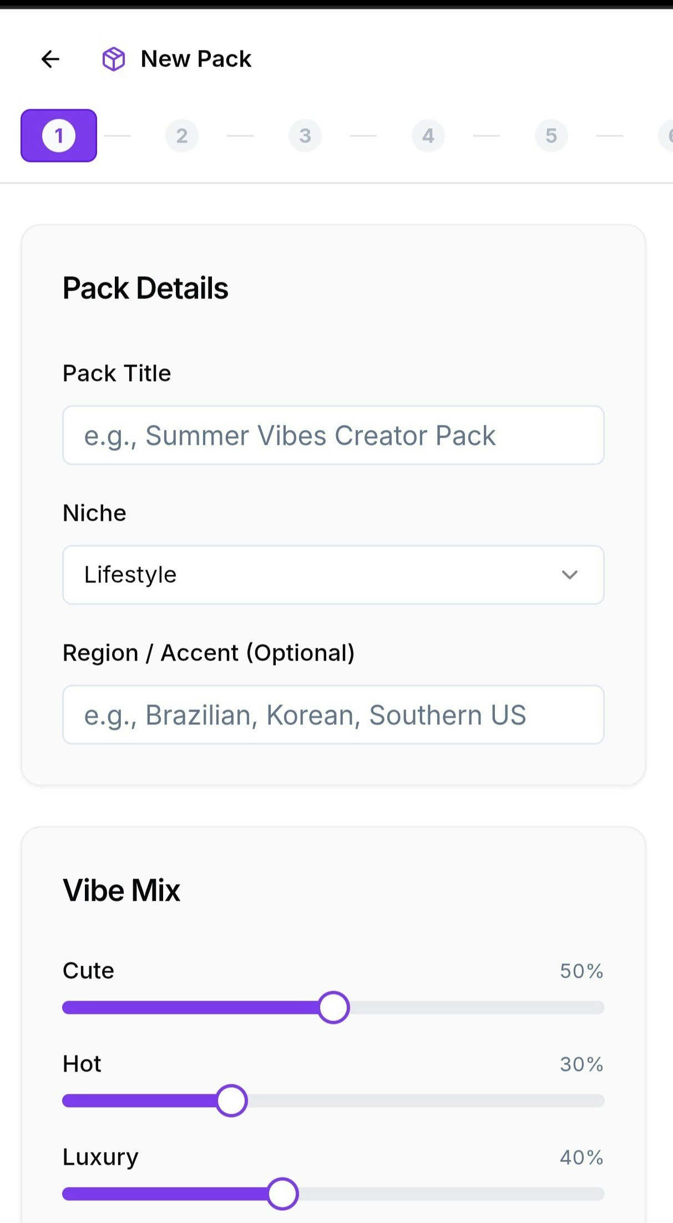Click the Pack Details section heading
The height and width of the screenshot is (1223, 673).
tap(145, 288)
